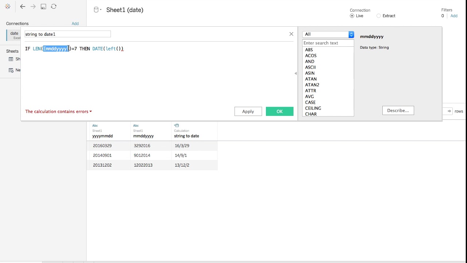Click the Sheet1 (date) data source title
This screenshot has height=263, width=467.
[x=125, y=10]
